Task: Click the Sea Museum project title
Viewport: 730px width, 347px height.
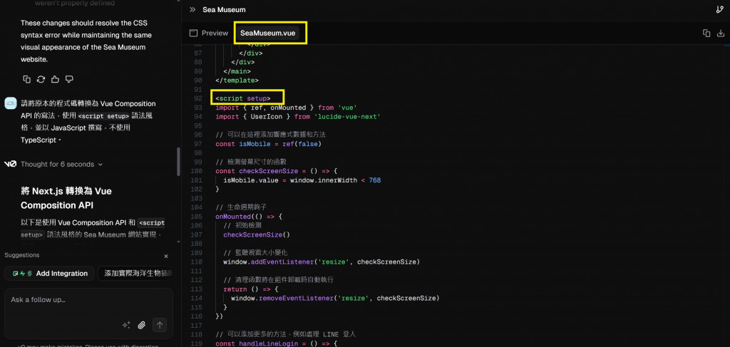Action: (x=224, y=9)
